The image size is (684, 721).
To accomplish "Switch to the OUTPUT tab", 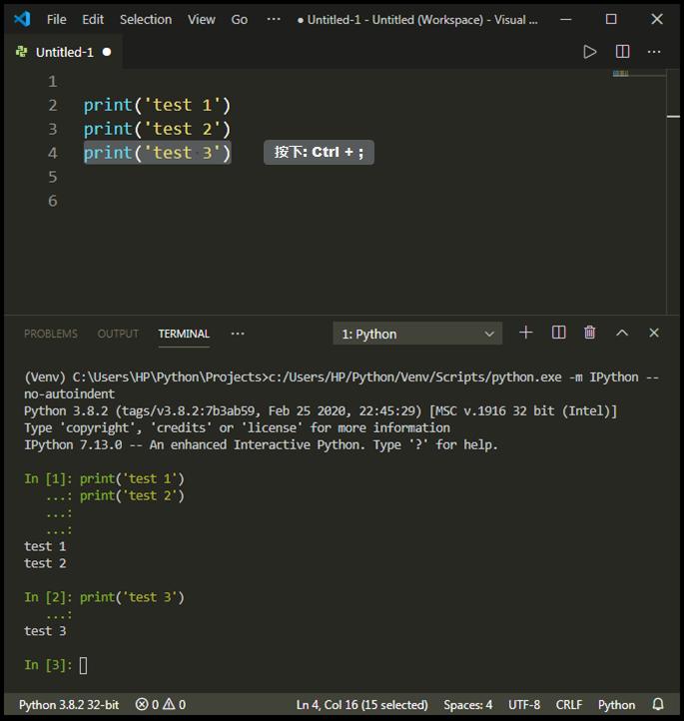I will [x=118, y=334].
